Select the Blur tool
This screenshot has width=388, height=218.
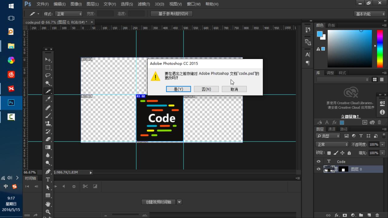[48, 155]
